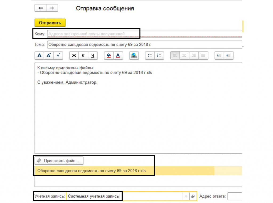This screenshot has width=273, height=203.
Task: Center-align the text
Action: (x=184, y=56)
